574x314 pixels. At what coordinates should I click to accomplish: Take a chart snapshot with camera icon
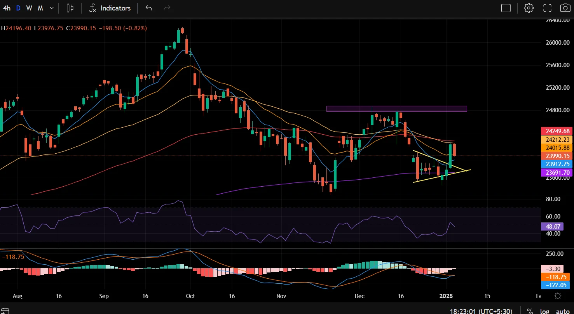(565, 8)
